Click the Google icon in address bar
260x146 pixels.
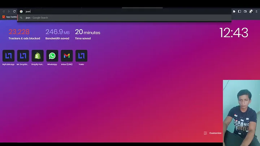tap(21, 12)
